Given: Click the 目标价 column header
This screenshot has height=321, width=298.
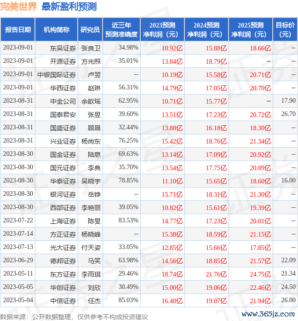Looking at the screenshot, I should click(x=285, y=29).
